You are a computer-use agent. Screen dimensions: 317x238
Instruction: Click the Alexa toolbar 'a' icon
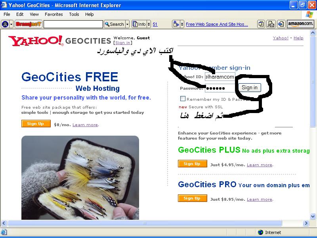[x=5, y=24]
